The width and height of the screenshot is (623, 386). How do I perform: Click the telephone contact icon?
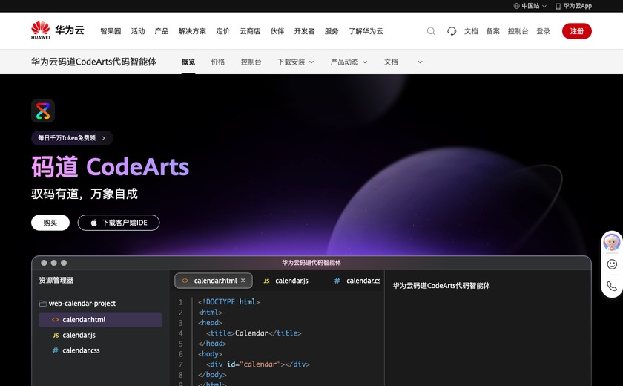[612, 287]
